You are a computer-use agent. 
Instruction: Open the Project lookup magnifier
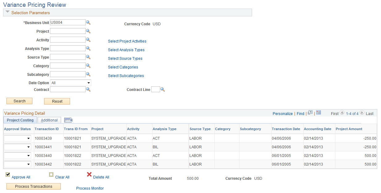pos(89,31)
